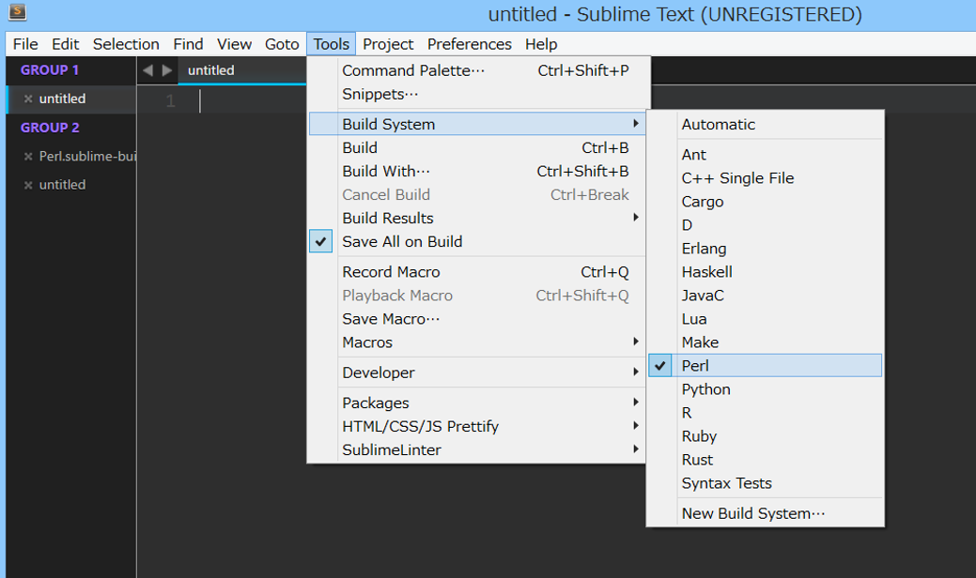976x578 pixels.
Task: Open the File menu
Action: (25, 44)
